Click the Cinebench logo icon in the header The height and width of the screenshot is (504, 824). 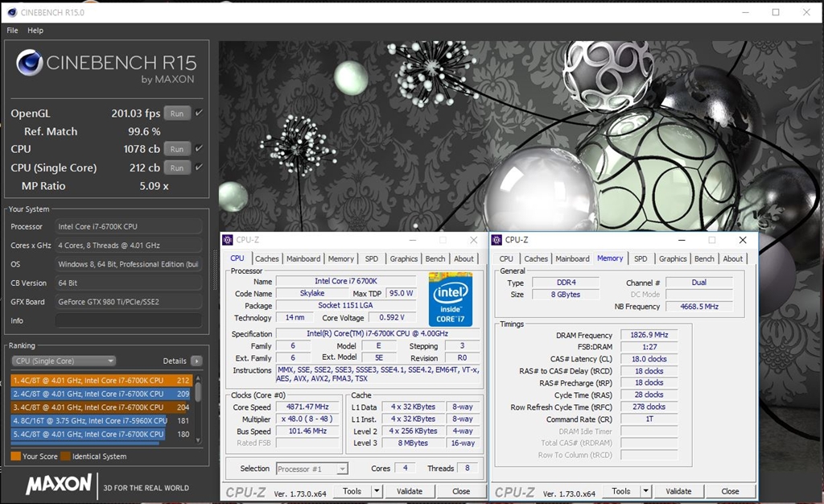pos(30,63)
